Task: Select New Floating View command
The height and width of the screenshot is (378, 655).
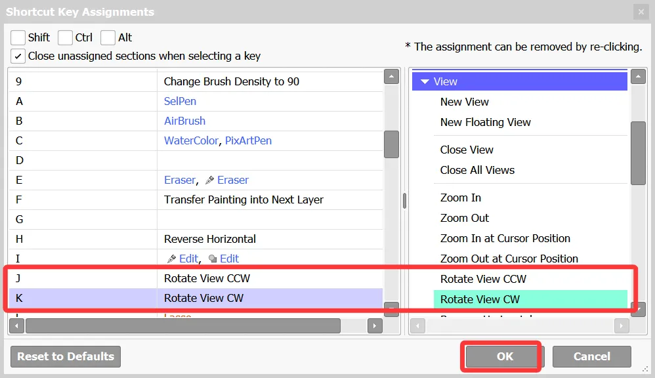Action: (485, 122)
